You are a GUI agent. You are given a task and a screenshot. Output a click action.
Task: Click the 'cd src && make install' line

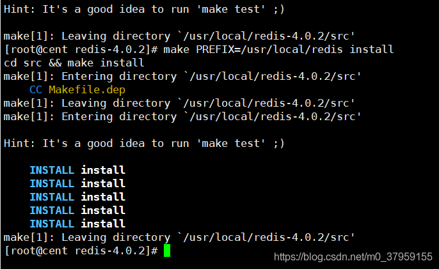tap(74, 63)
